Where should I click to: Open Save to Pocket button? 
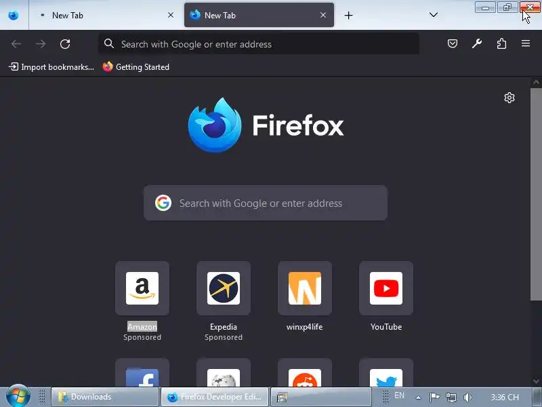[x=453, y=43]
